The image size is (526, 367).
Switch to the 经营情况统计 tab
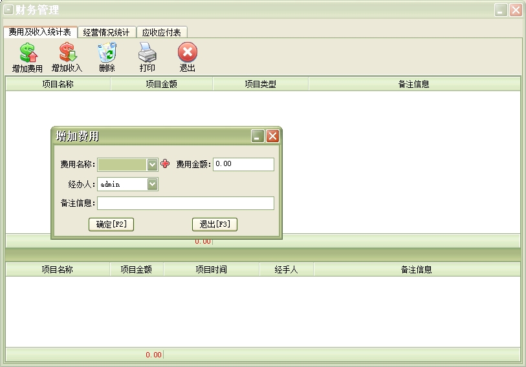[x=107, y=32]
